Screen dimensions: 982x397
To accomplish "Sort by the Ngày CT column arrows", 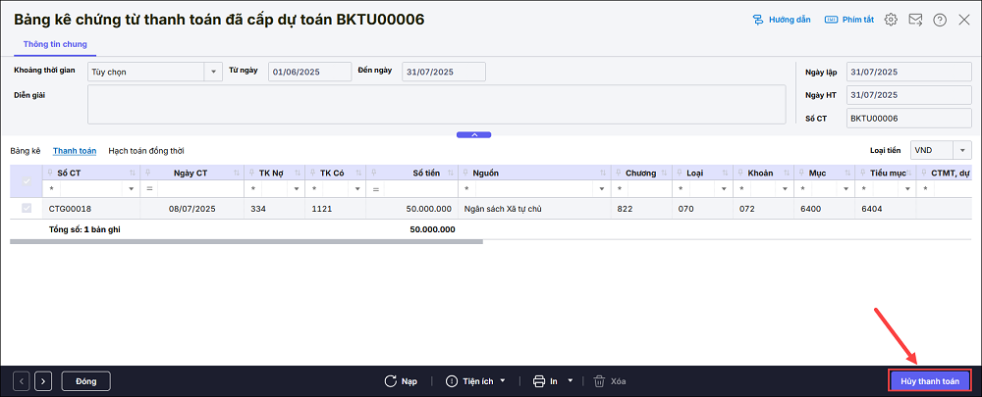I will pos(236,173).
